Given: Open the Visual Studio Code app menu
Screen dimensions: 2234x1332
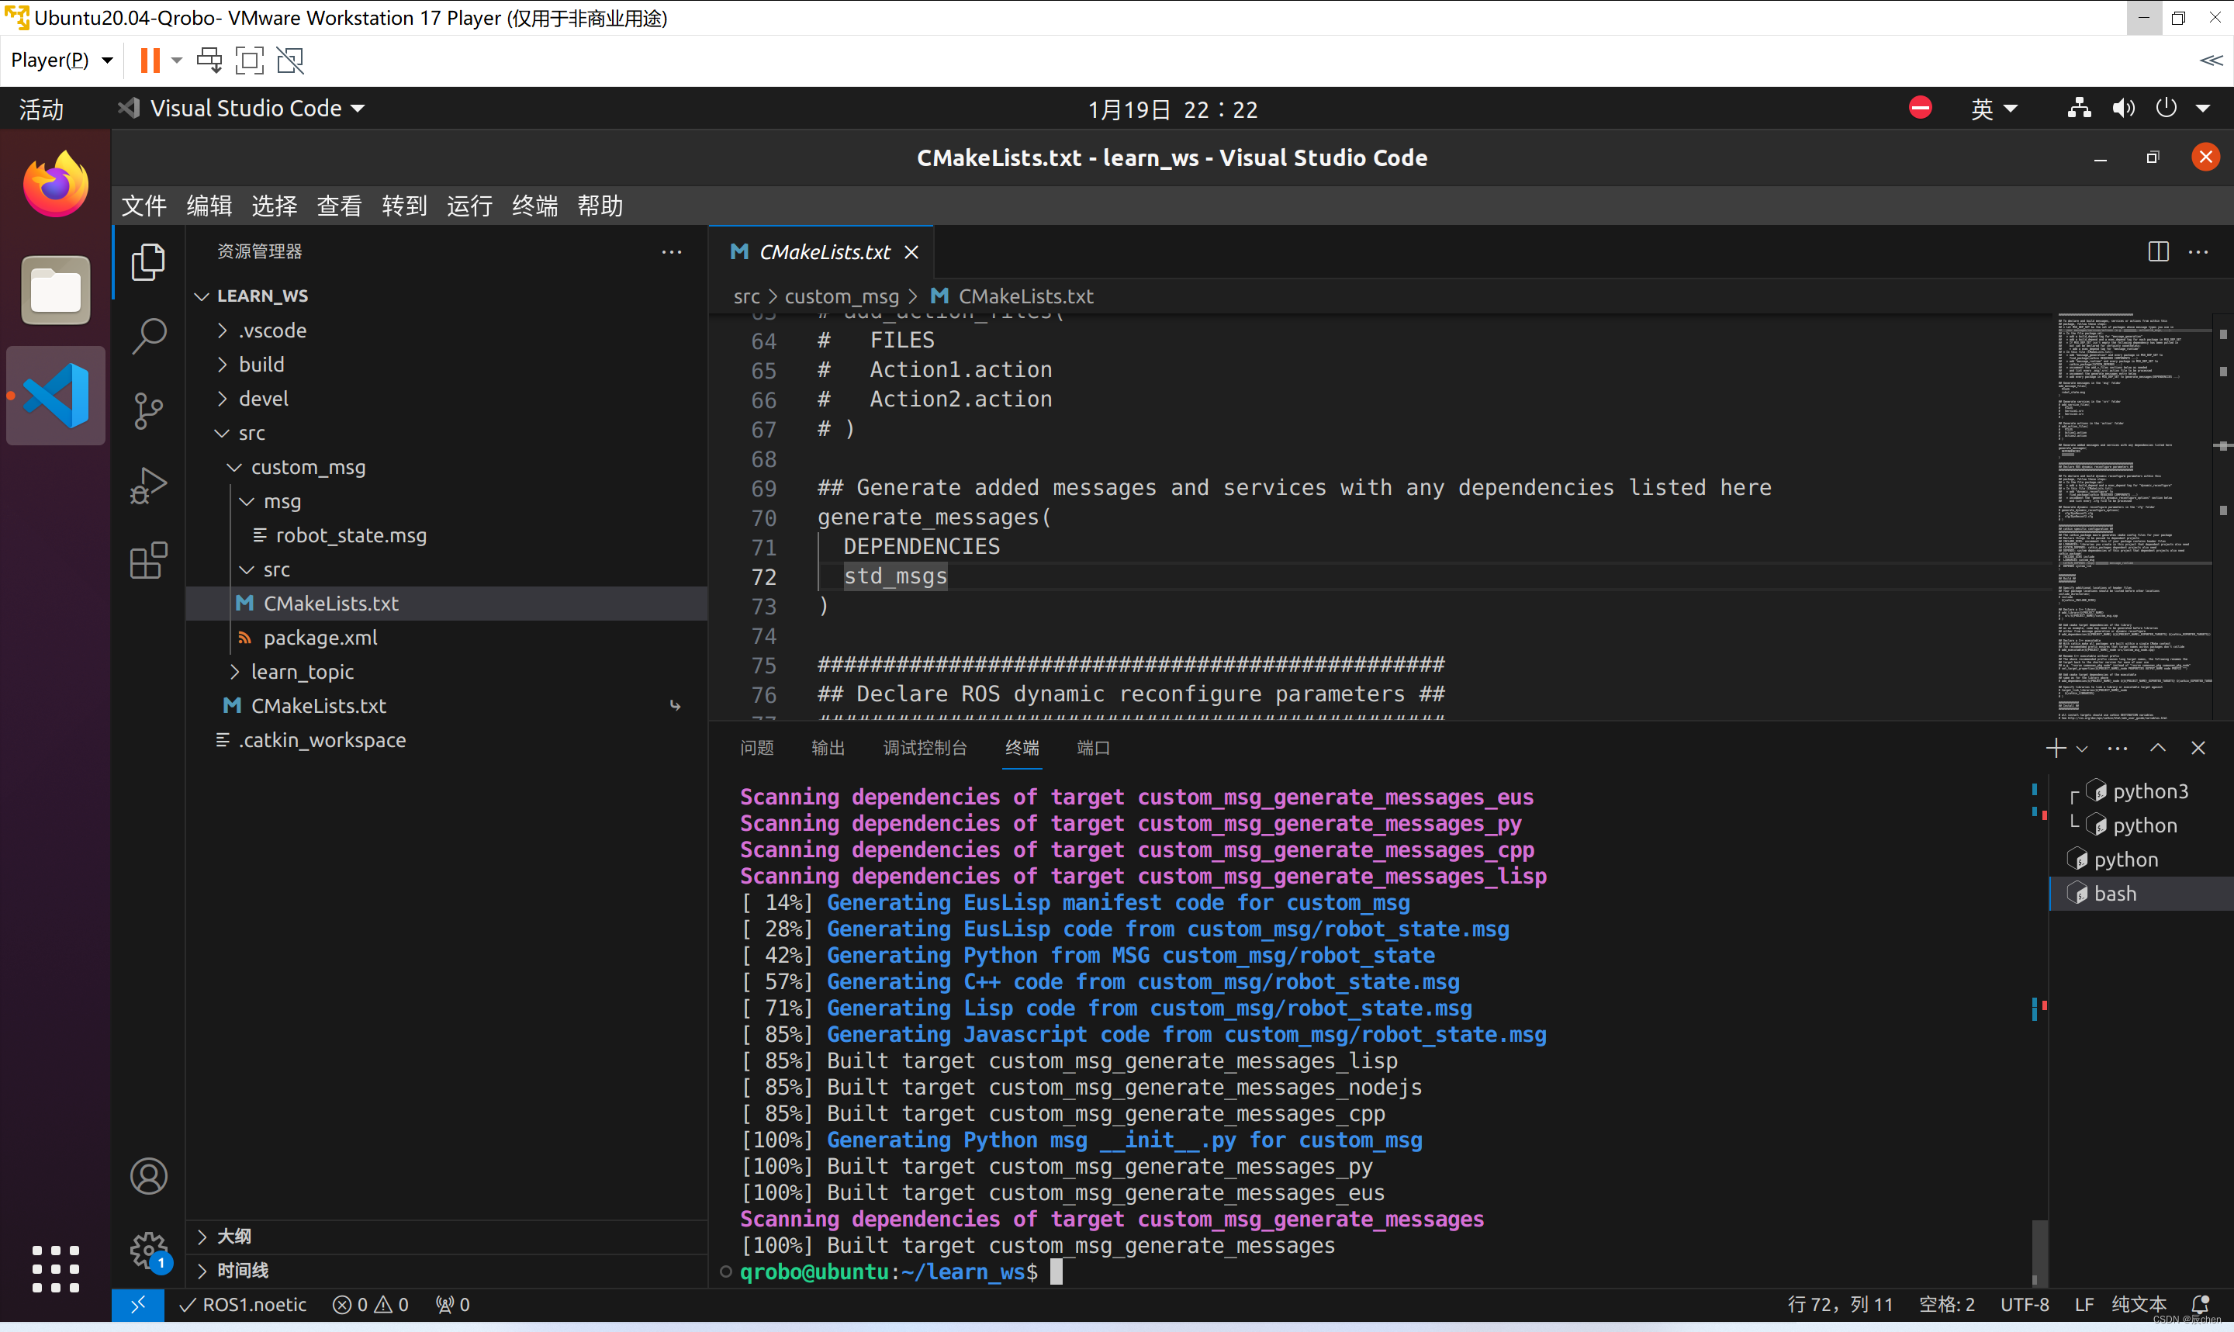Looking at the screenshot, I should [x=241, y=109].
